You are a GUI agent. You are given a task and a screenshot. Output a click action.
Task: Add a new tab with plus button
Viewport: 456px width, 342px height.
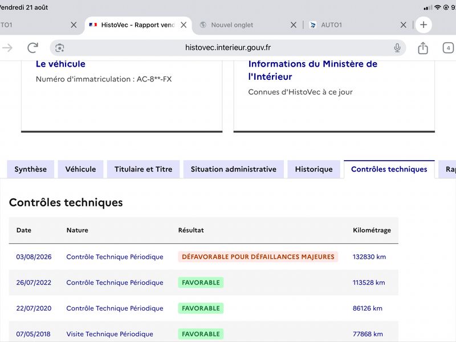424,25
